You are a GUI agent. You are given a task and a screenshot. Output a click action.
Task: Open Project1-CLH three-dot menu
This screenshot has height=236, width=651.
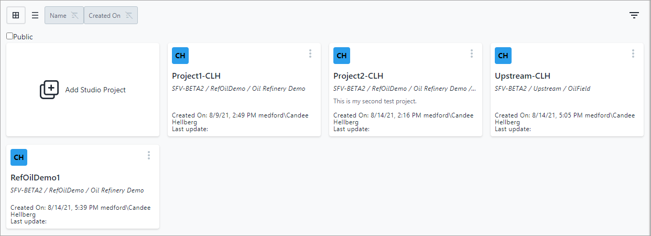[x=310, y=53]
